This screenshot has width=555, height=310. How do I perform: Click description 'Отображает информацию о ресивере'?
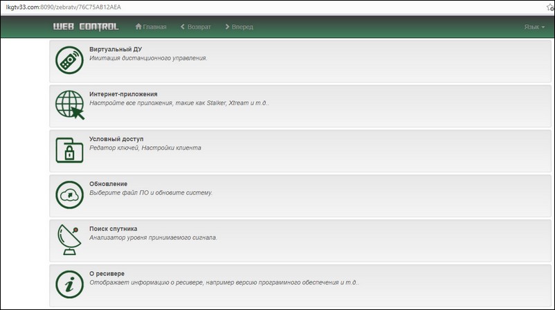point(224,283)
